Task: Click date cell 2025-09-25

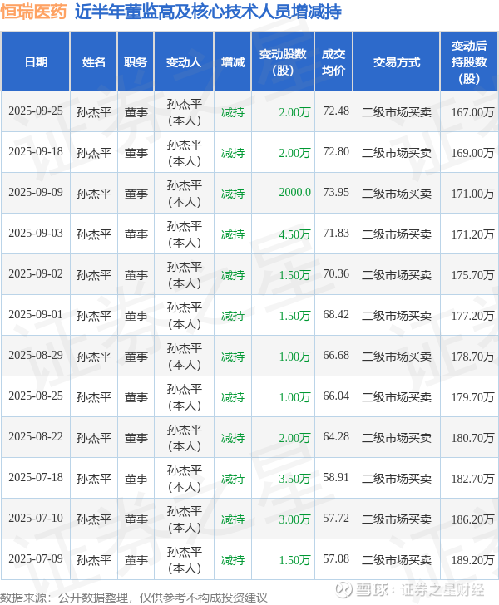Action: 36,111
